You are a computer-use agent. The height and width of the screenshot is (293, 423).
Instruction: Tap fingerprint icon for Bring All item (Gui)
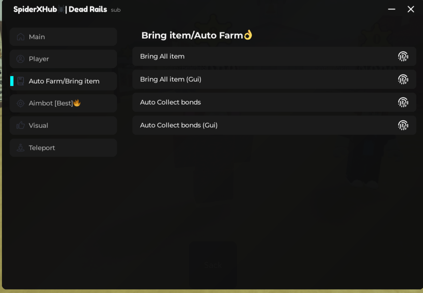[403, 79]
